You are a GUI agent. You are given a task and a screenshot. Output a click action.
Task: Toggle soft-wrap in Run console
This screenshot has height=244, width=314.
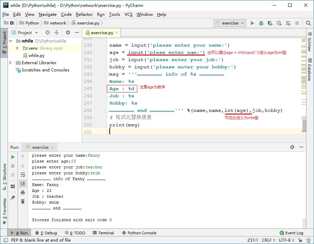tap(23, 175)
